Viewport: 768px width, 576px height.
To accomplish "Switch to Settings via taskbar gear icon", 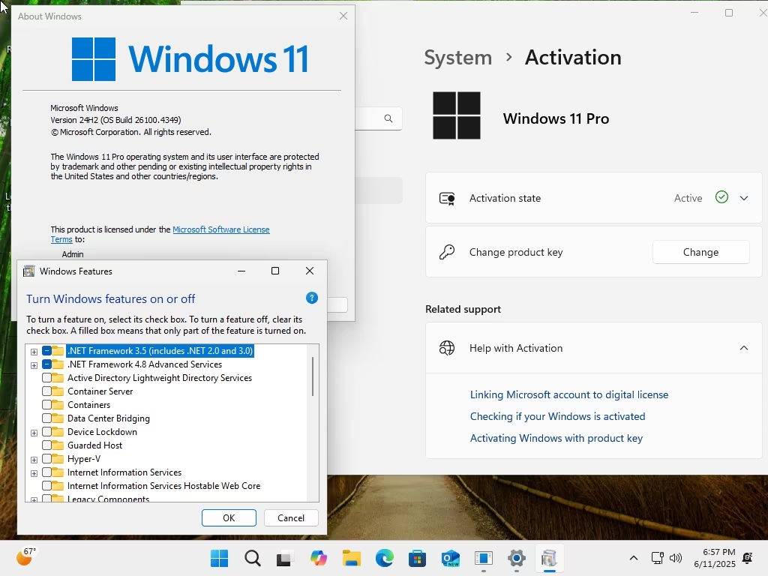I will tap(517, 558).
